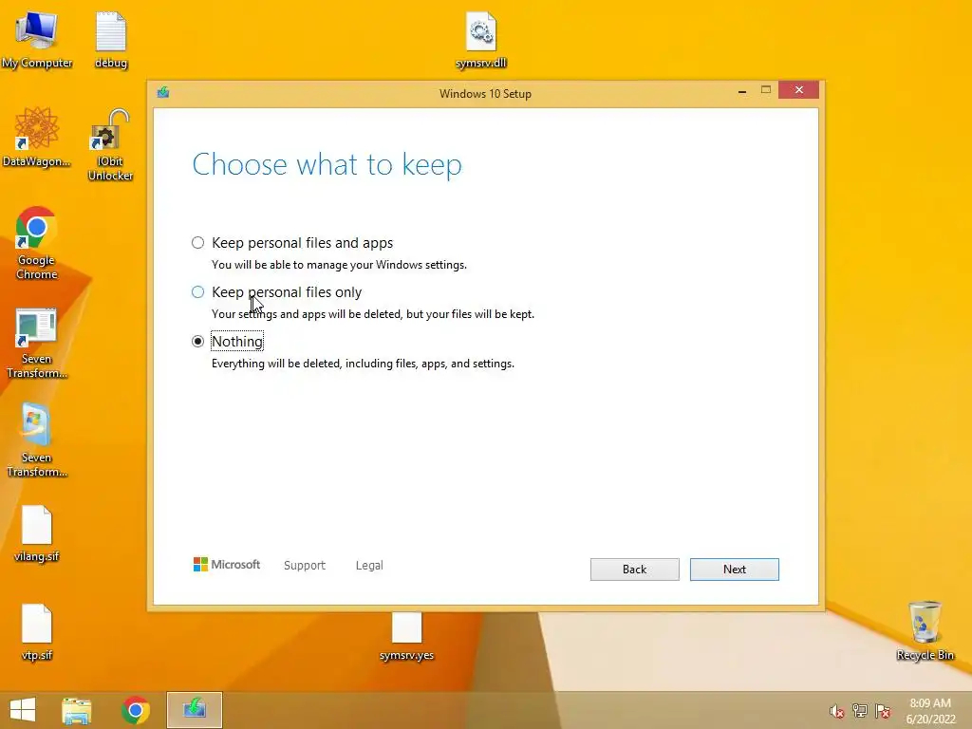Open the Support link
972x729 pixels.
pyautogui.click(x=305, y=566)
